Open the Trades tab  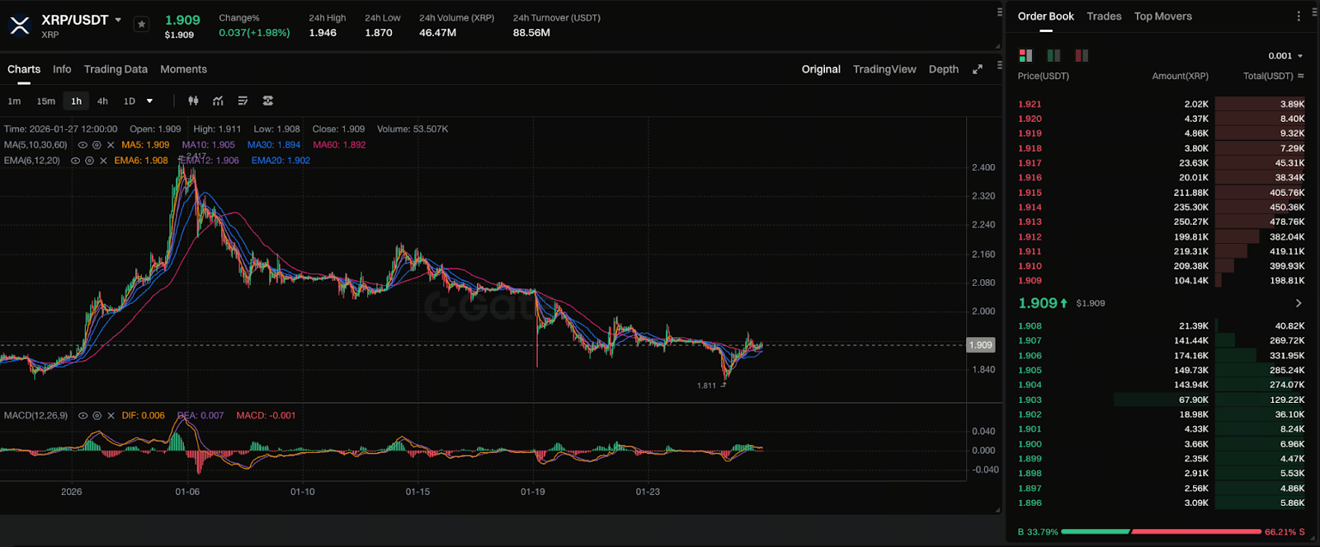click(1104, 16)
